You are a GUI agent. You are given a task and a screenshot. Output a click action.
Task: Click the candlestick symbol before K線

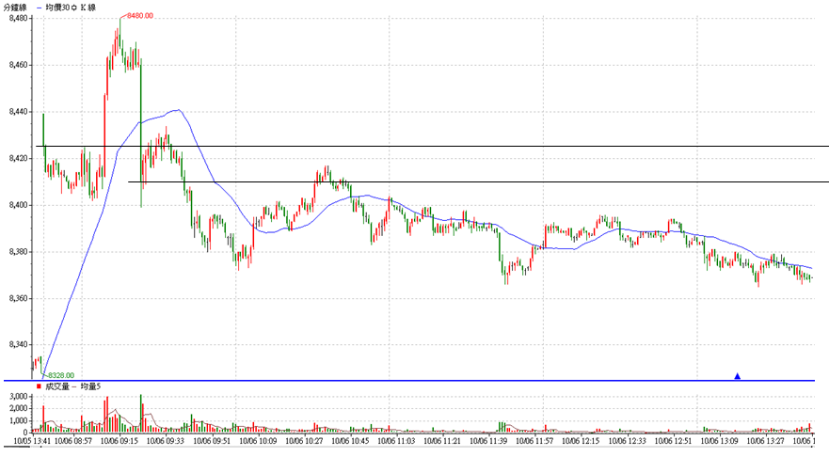pos(74,8)
